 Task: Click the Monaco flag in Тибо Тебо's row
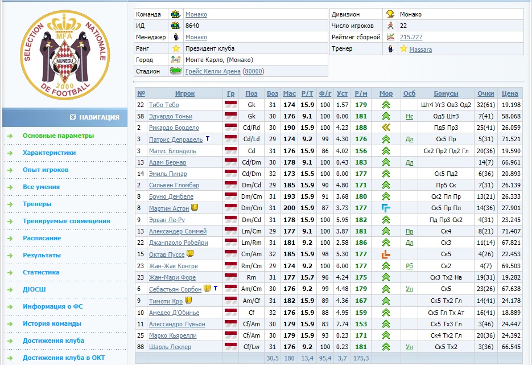(230, 105)
